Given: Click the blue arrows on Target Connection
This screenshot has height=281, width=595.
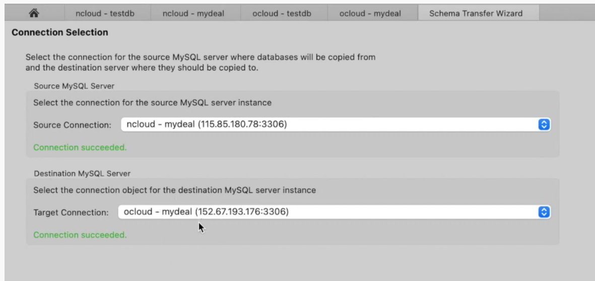Looking at the screenshot, I should (x=544, y=212).
